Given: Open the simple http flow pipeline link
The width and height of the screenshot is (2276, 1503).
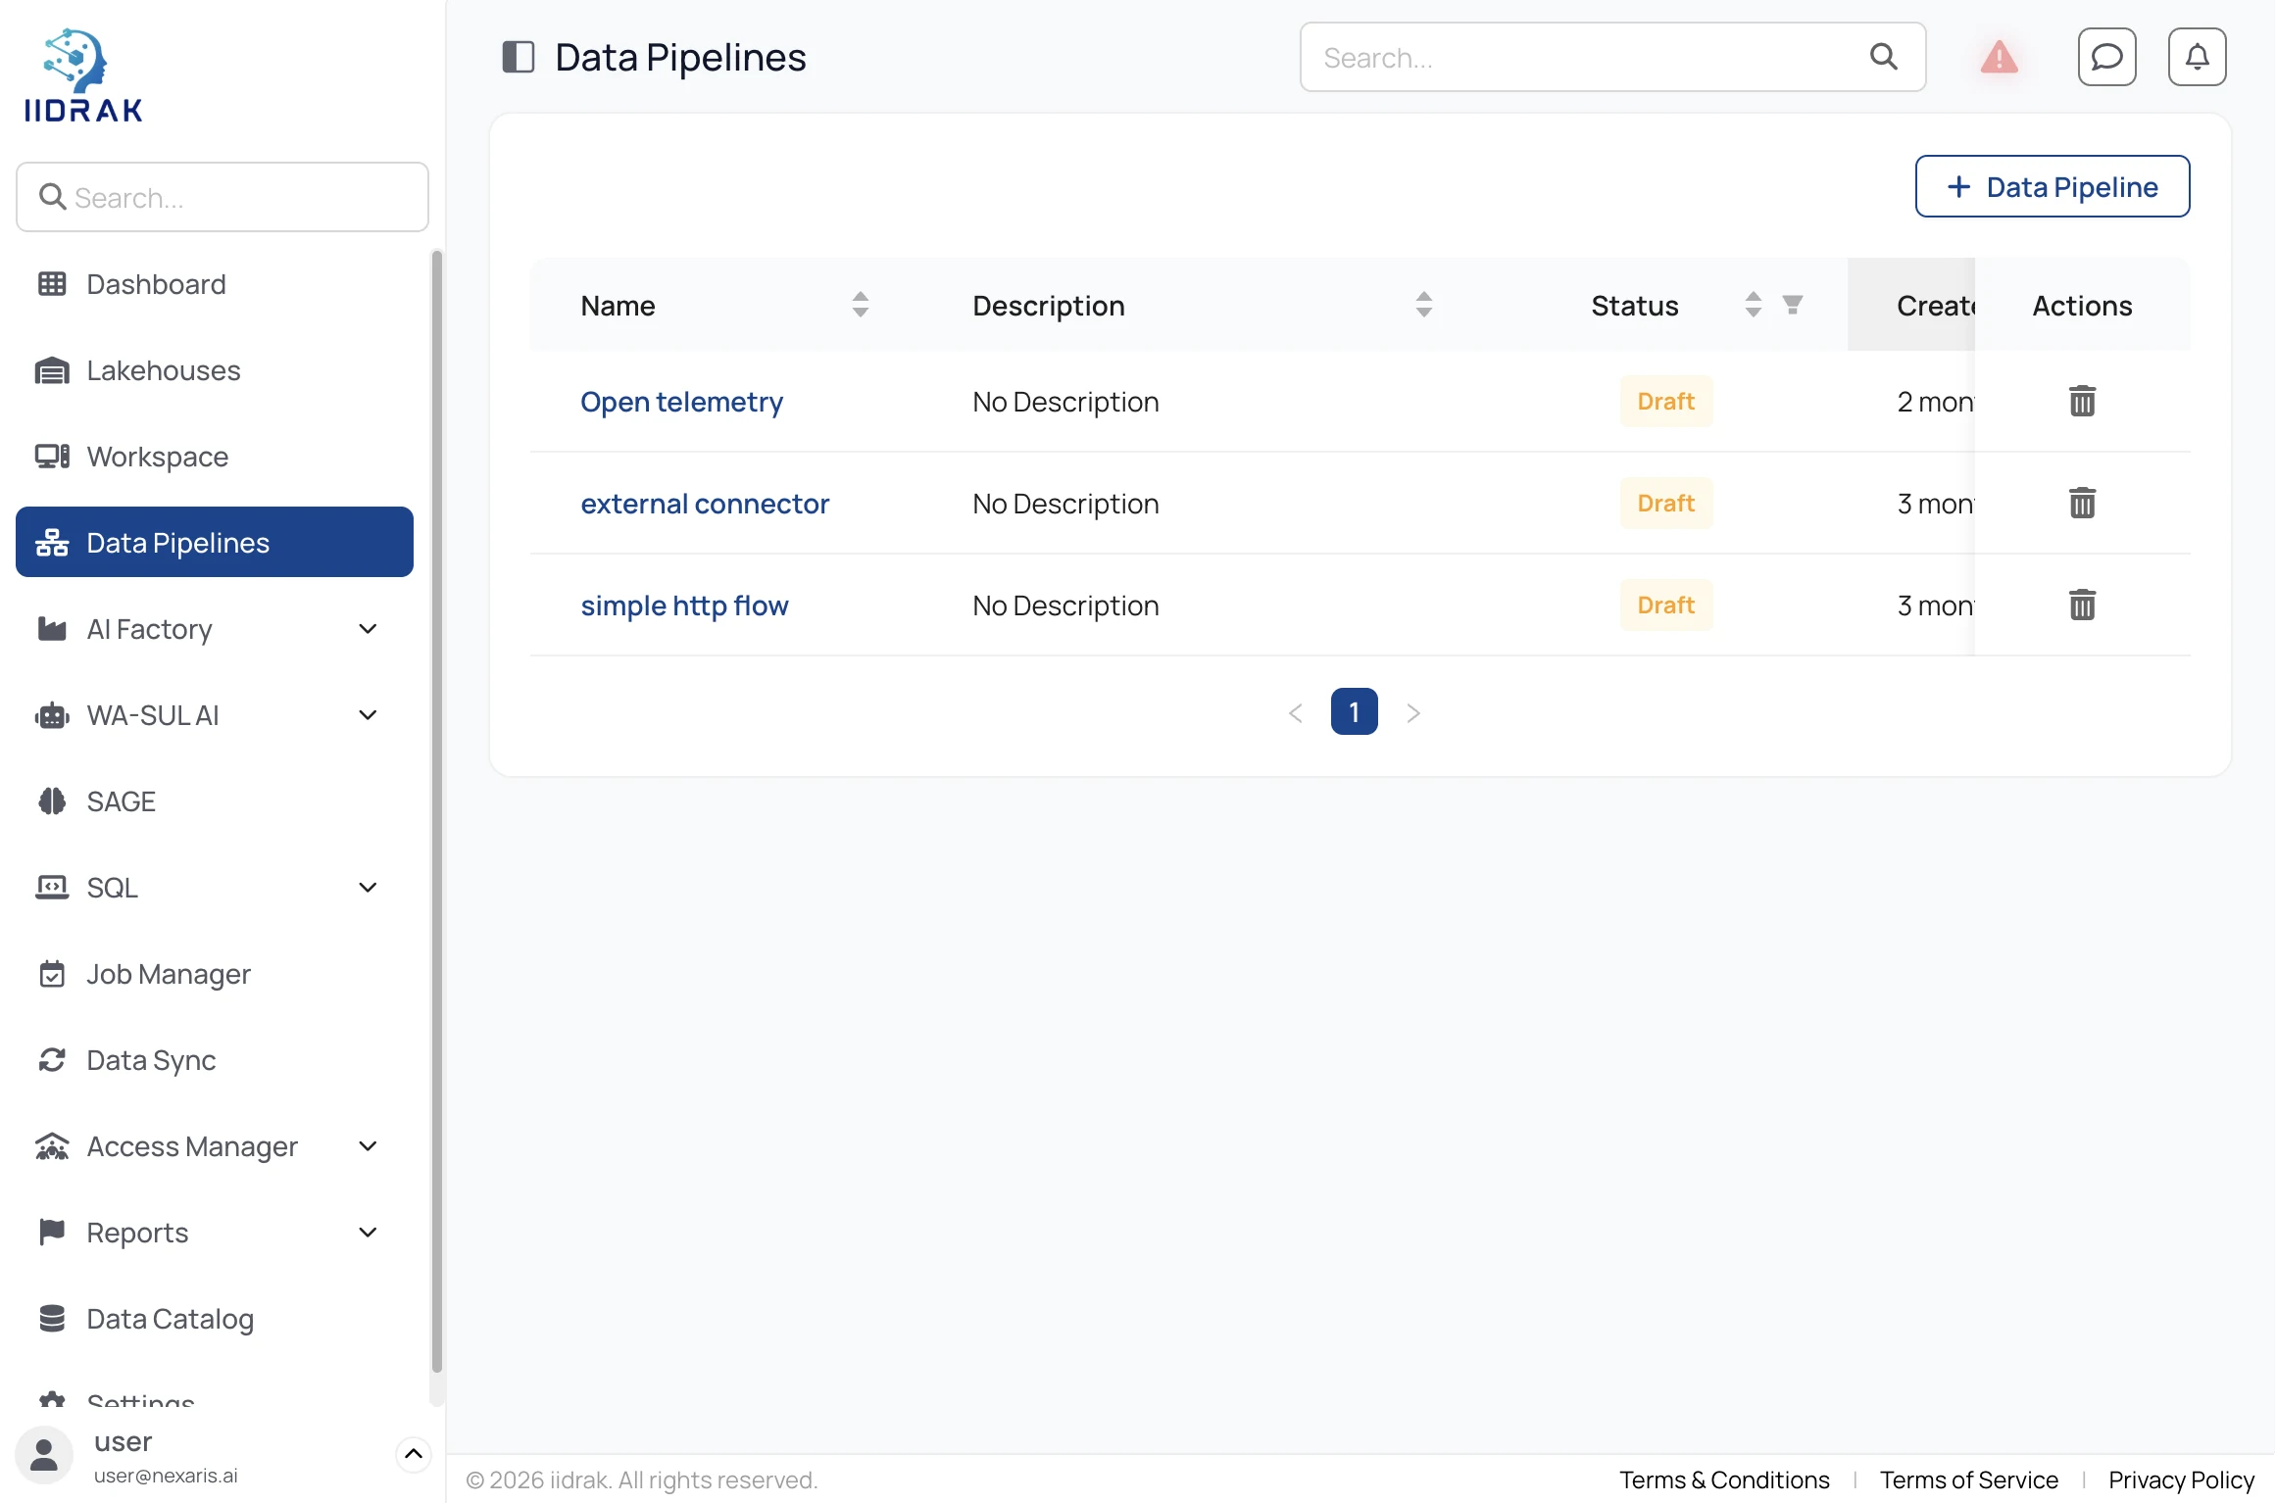Looking at the screenshot, I should tap(684, 606).
